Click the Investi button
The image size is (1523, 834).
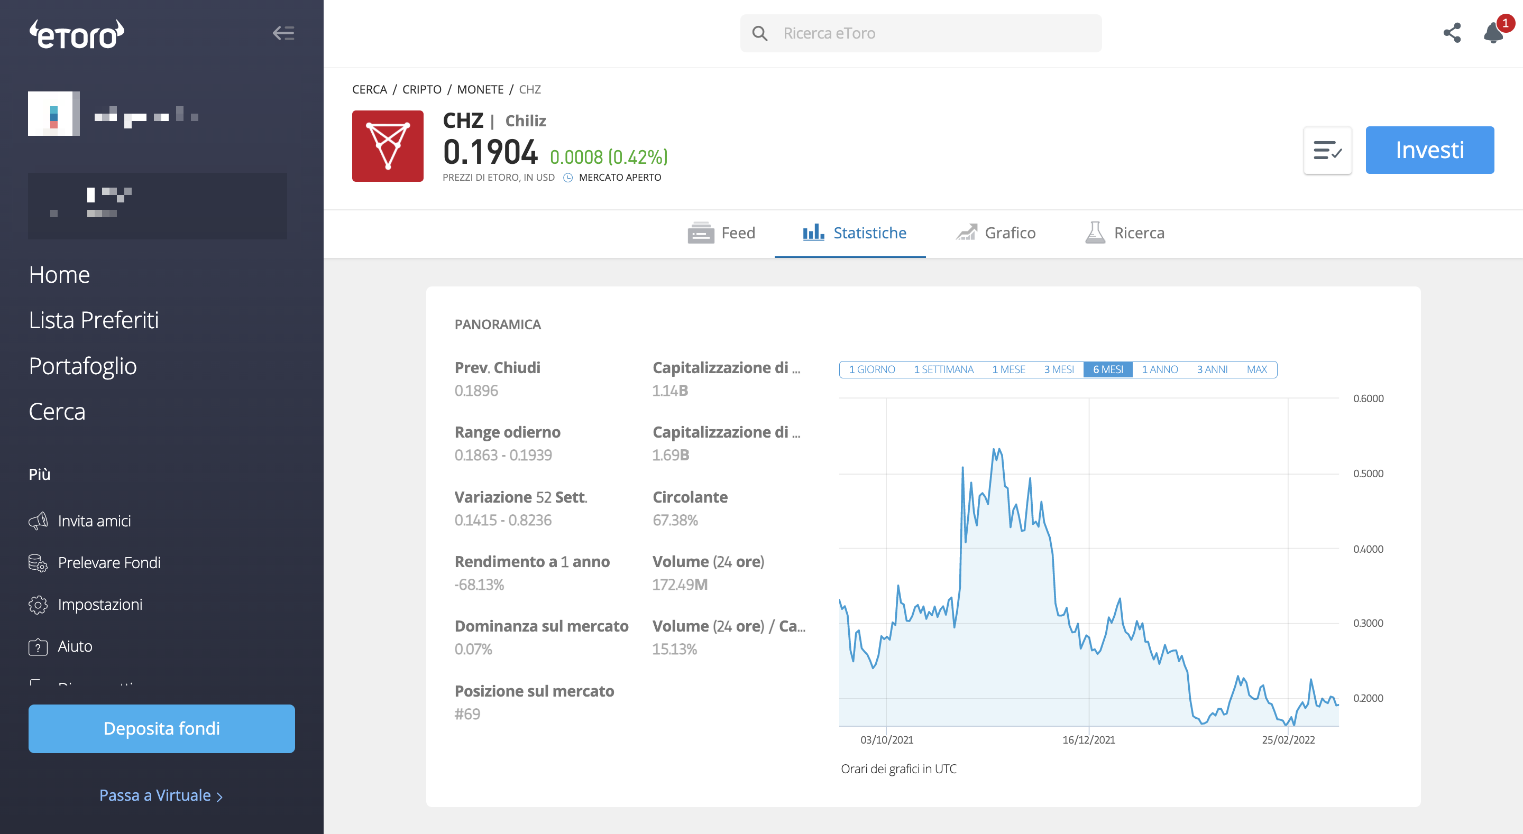click(1429, 150)
